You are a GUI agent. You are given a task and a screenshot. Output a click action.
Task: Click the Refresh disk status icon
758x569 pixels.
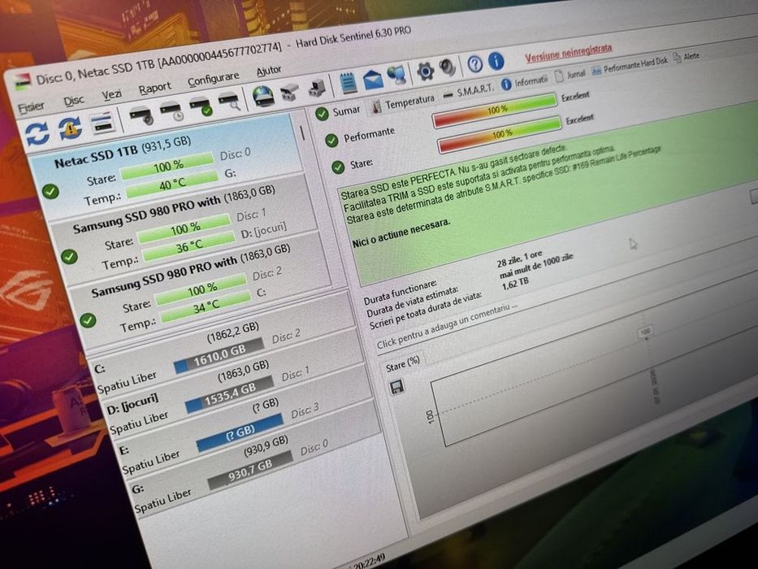coord(37,132)
